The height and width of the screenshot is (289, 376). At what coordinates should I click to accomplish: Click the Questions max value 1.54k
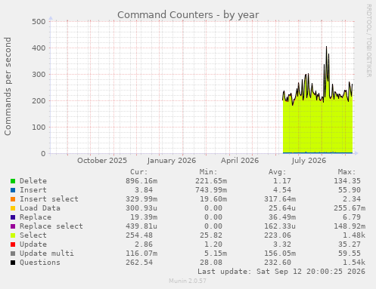[x=354, y=263]
